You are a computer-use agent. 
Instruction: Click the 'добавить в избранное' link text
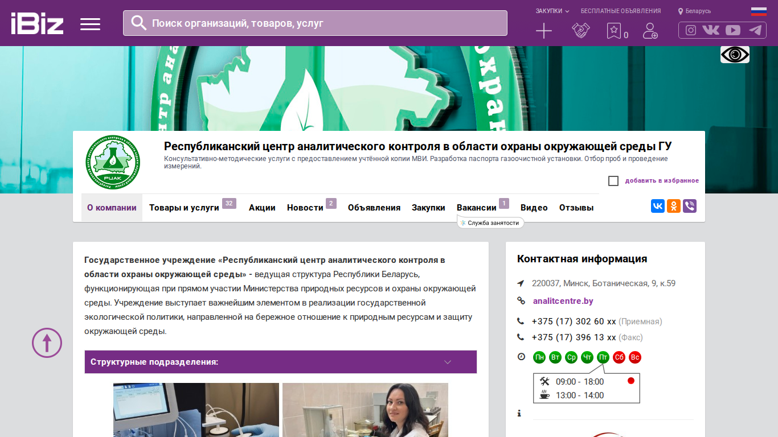662,181
